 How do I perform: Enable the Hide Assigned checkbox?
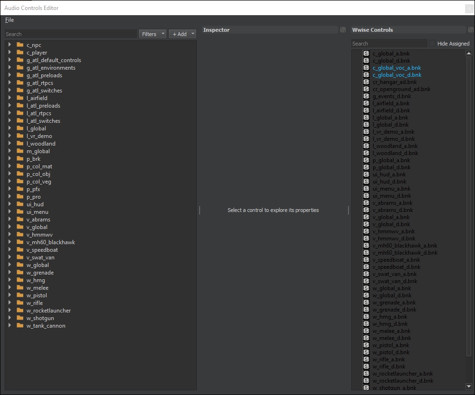pos(432,44)
